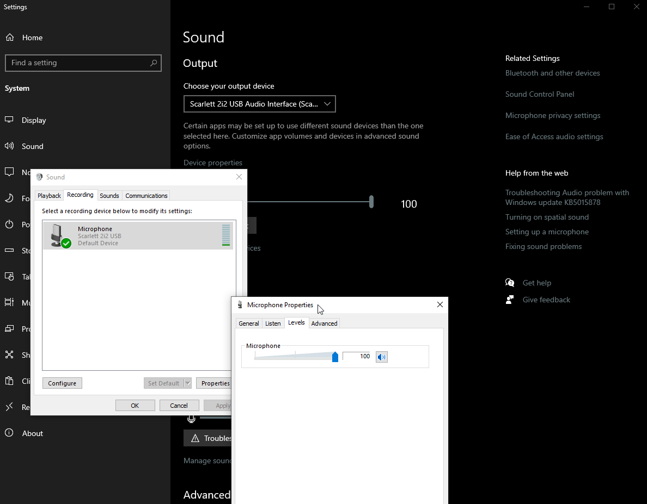Open Ease of Access audio settings link
The height and width of the screenshot is (504, 647).
click(554, 136)
